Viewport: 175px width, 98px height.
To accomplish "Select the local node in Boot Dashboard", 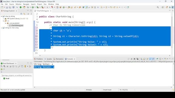I will pyautogui.click(x=6, y=78).
